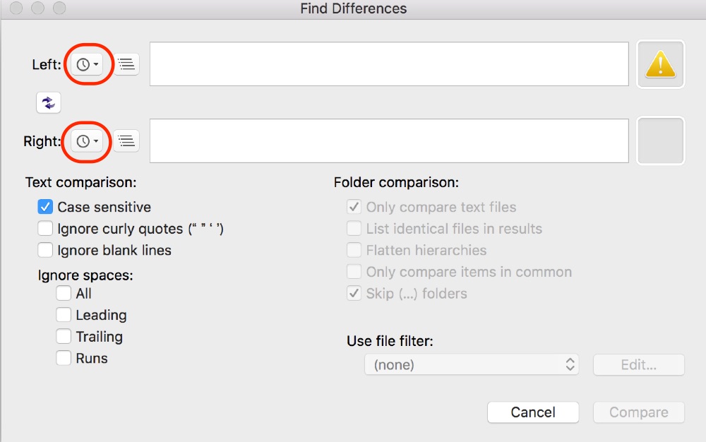Enable Ignore curly quotes
Viewport: 706px width, 442px height.
(x=46, y=229)
